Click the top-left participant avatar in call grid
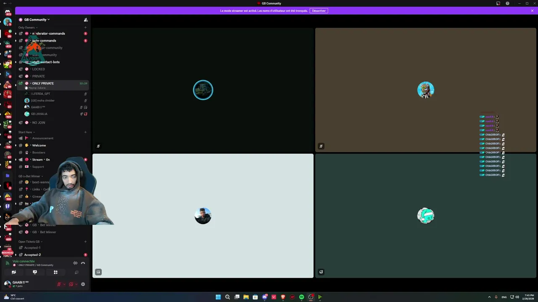Screen dimensions: 538x302 pos(203,90)
